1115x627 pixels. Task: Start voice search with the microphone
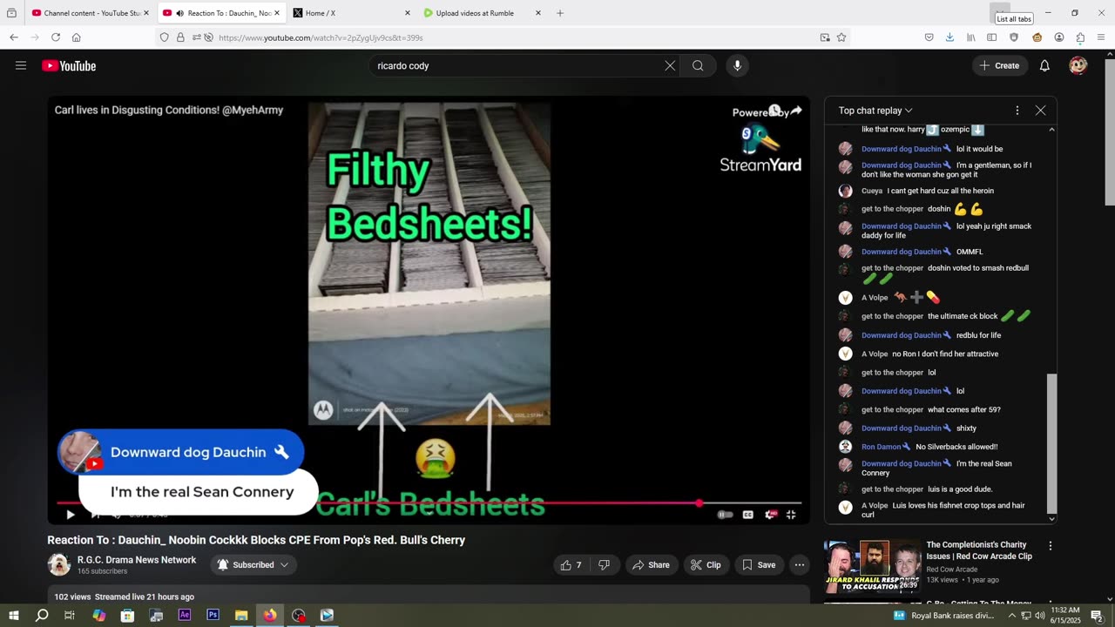(x=737, y=65)
